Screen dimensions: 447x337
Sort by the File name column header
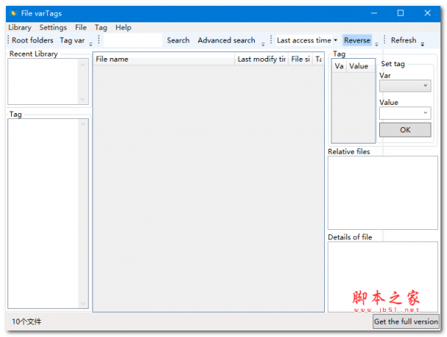[164, 60]
